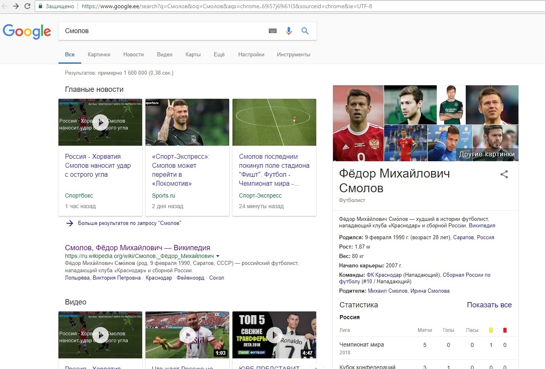Click Больше результатов по запросу Смолов

point(130,223)
